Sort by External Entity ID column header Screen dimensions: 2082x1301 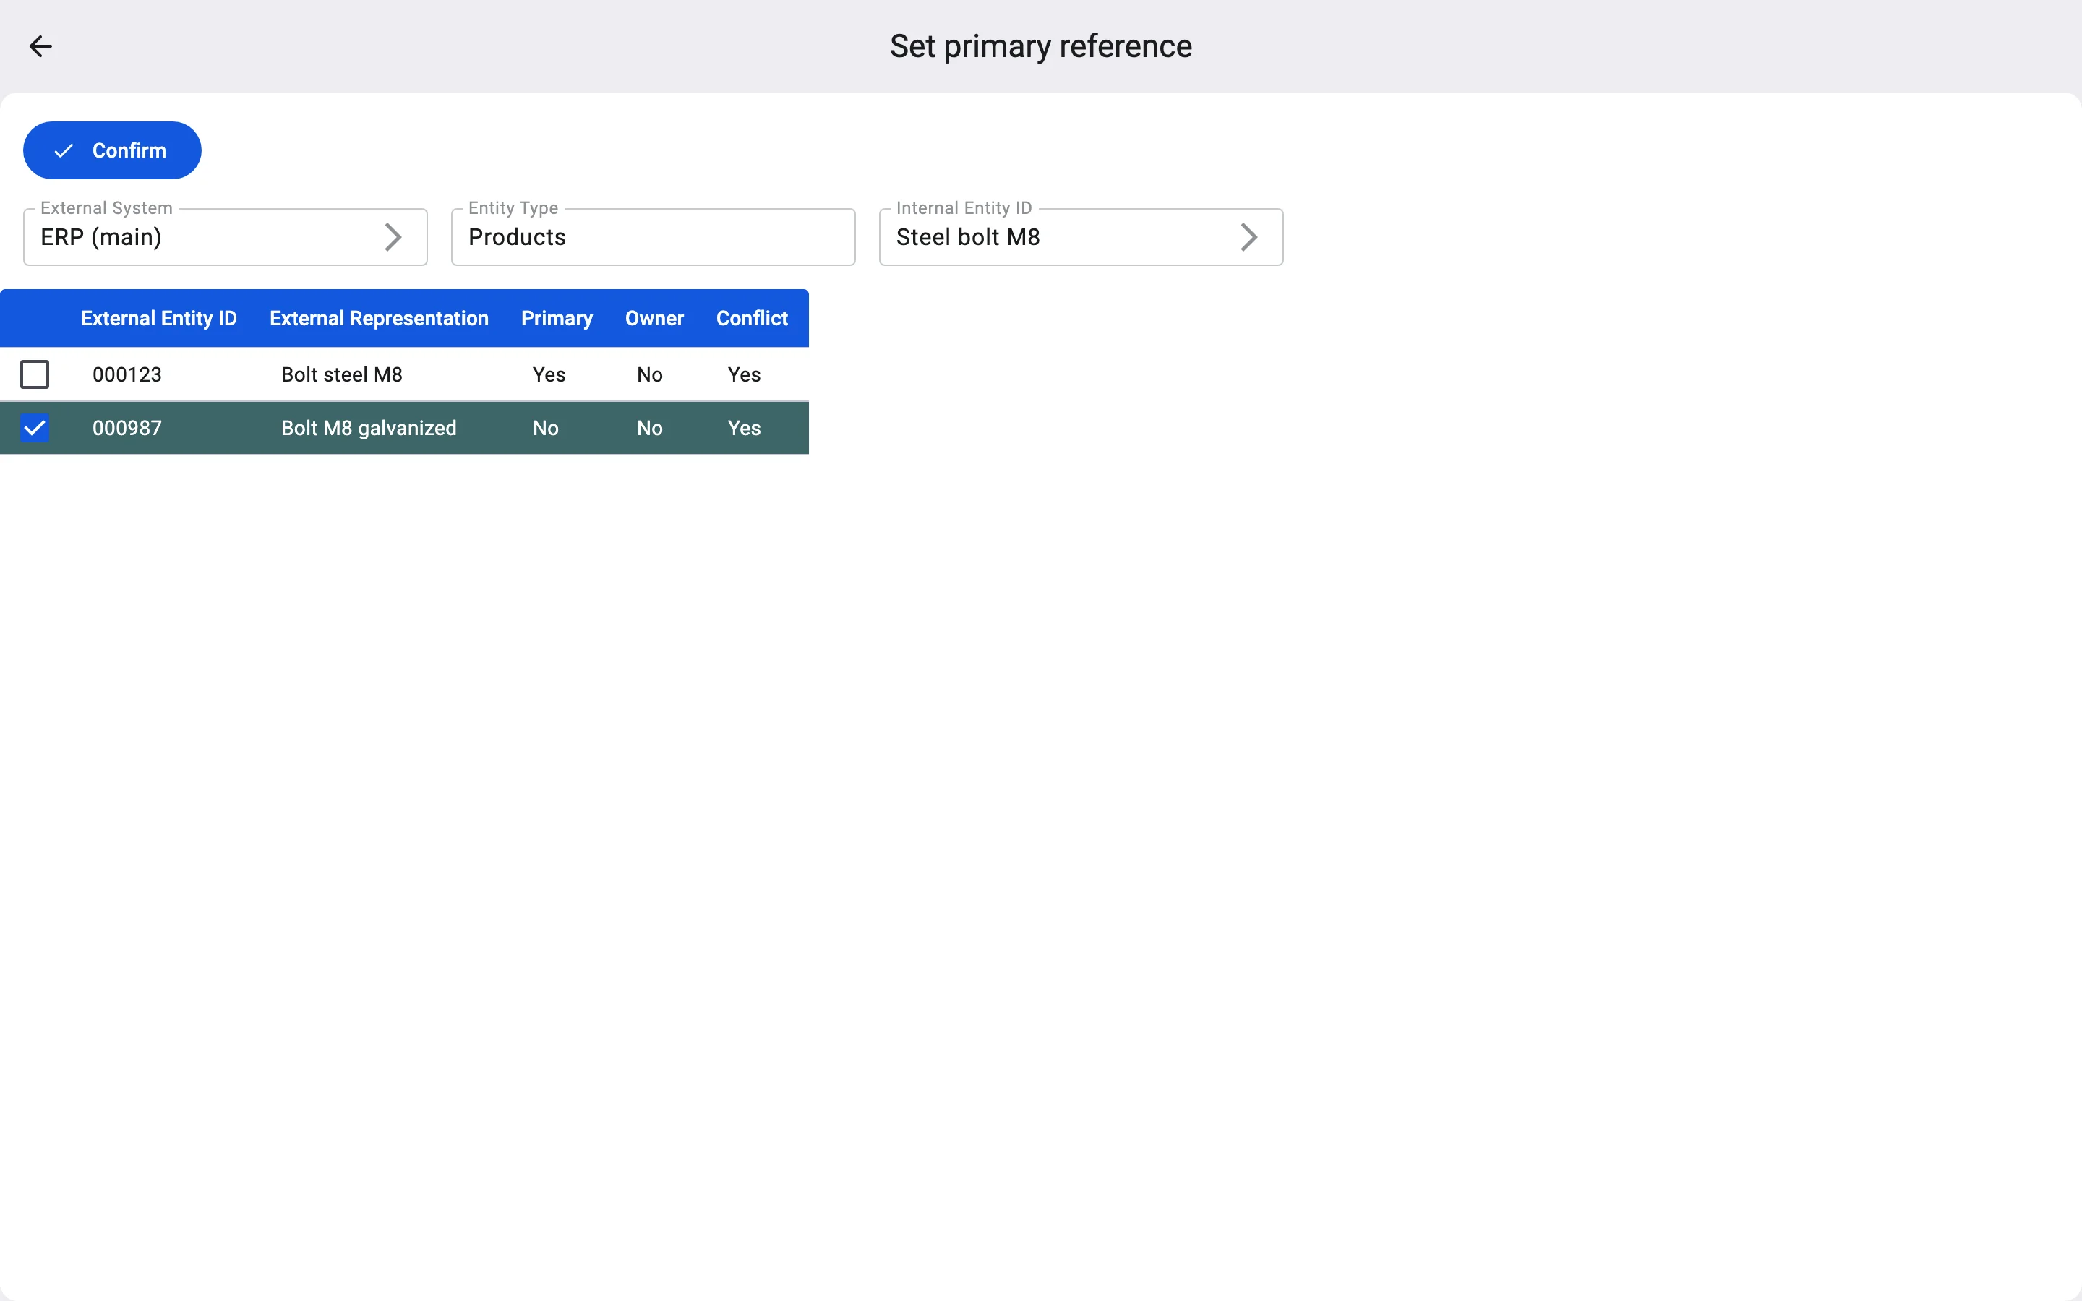click(x=158, y=318)
